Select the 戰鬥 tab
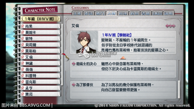The height and width of the screenshot is (109, 194). pyautogui.click(x=100, y=13)
